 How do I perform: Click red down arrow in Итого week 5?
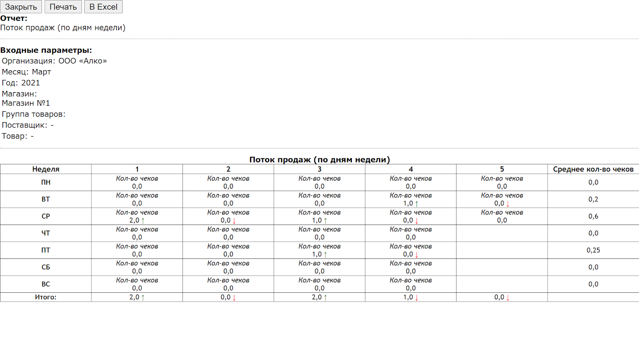508,298
